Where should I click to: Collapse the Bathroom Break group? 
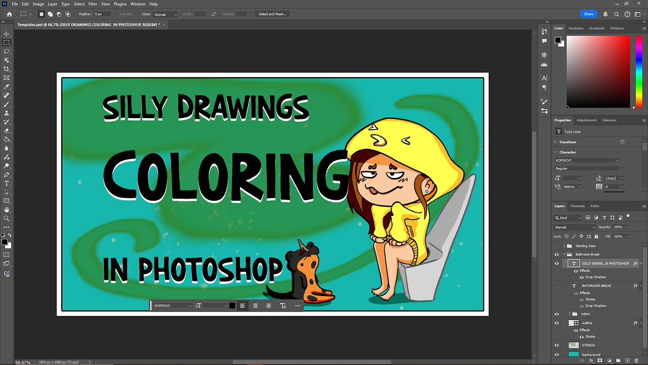[x=564, y=254]
